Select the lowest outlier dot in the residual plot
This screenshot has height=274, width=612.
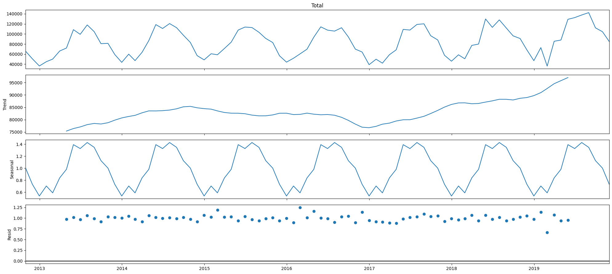pos(547,232)
